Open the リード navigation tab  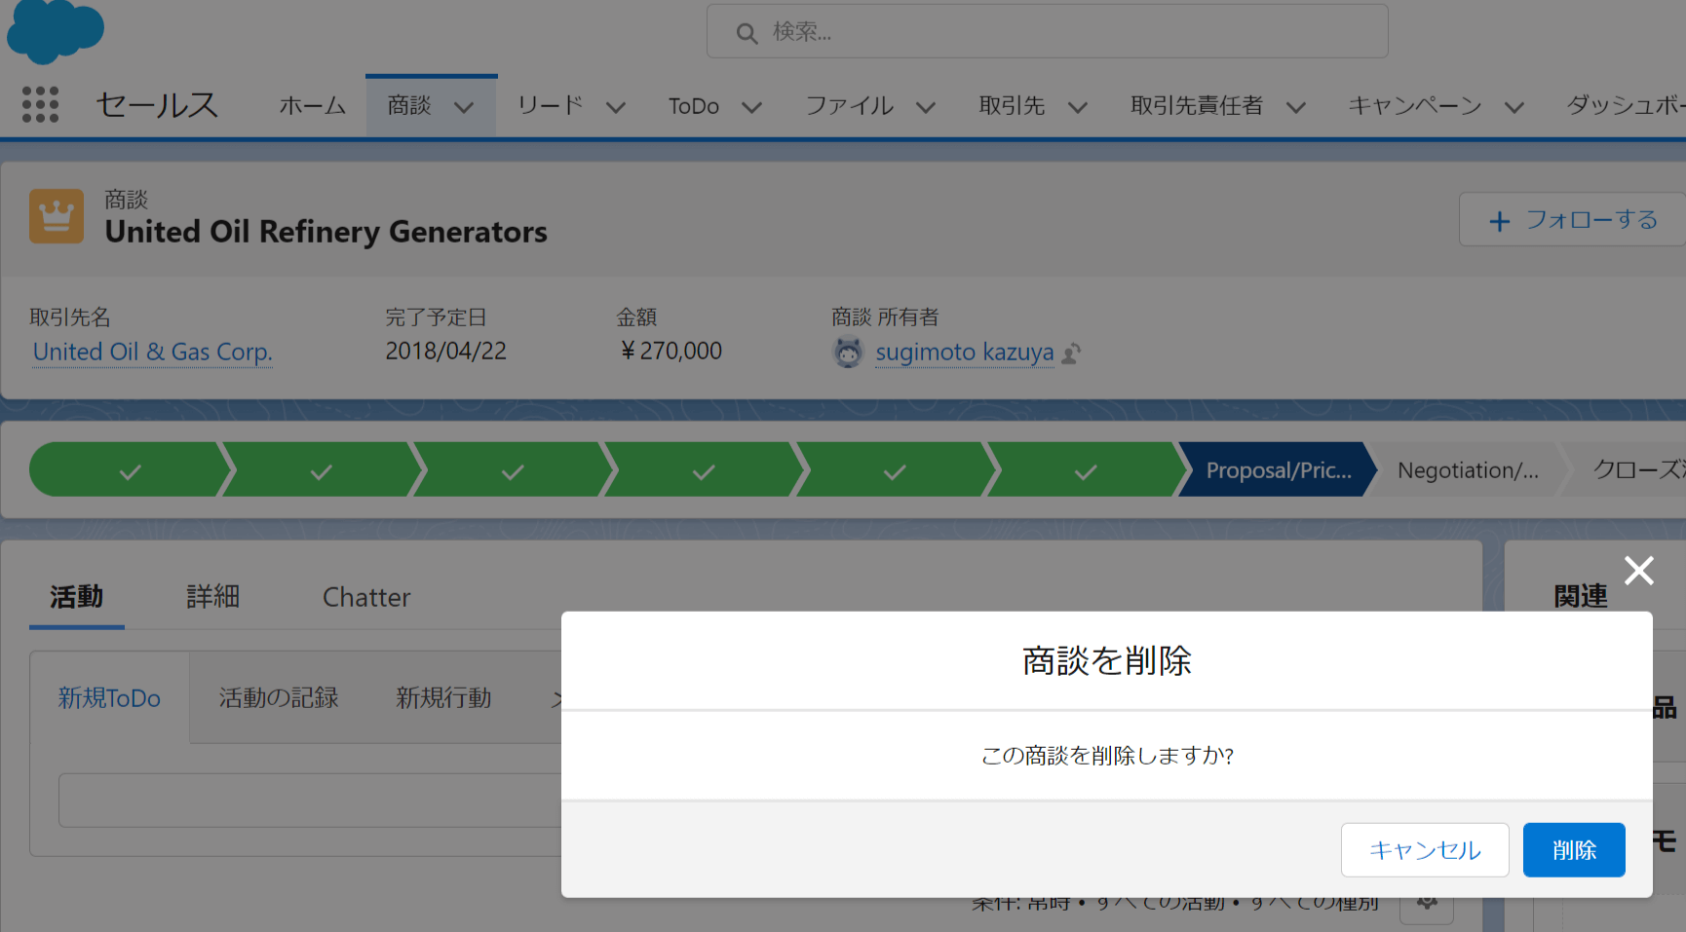click(551, 105)
